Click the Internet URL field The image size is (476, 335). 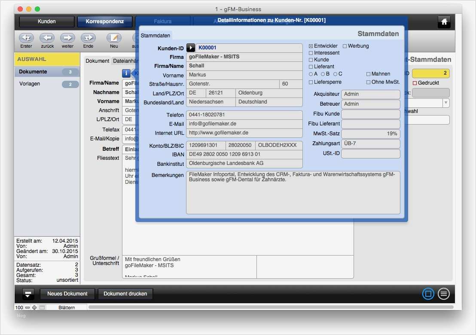click(244, 133)
